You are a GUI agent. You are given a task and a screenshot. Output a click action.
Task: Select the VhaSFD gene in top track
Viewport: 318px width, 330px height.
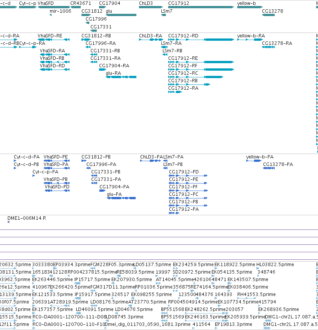tap(54, 7)
